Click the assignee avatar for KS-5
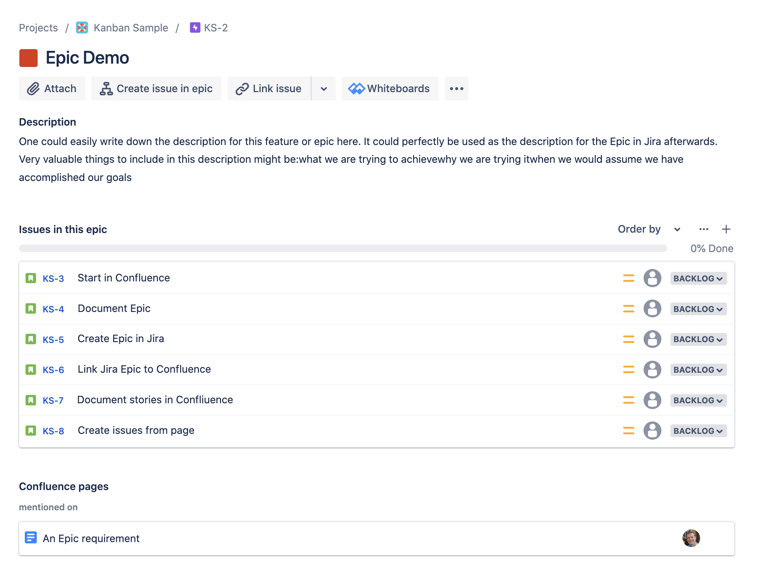This screenshot has width=770, height=576. coord(652,339)
